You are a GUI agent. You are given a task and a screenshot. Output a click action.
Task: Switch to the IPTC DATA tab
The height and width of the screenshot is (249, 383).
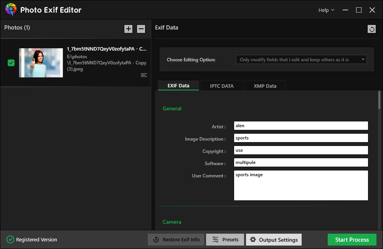221,86
